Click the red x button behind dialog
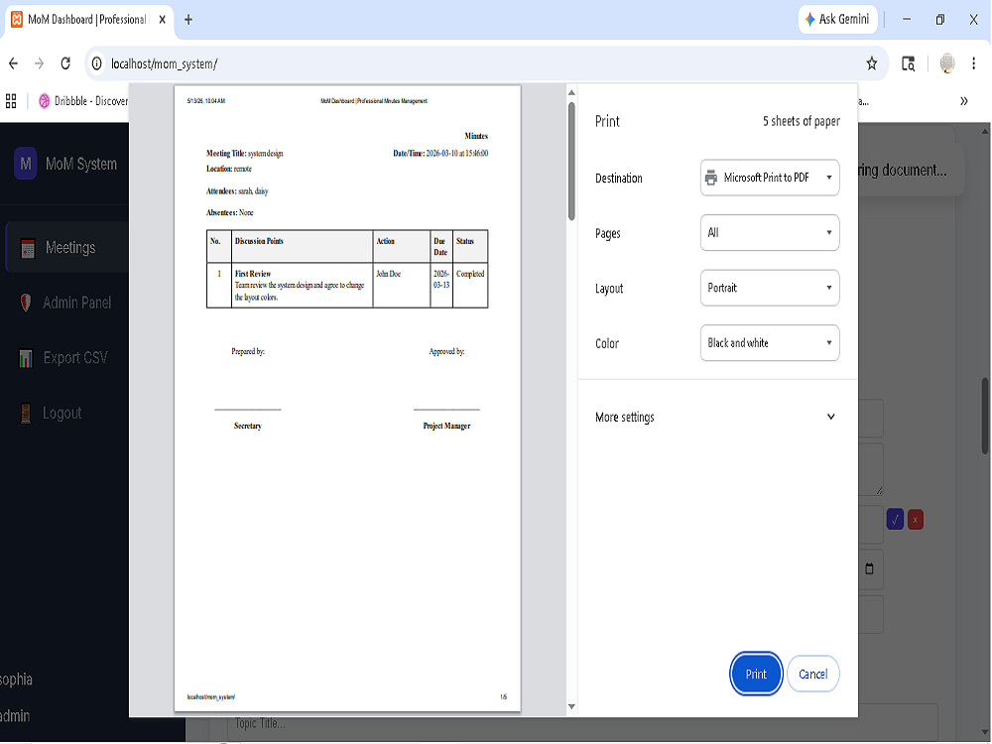Screen dimensions: 992x744 click(915, 520)
